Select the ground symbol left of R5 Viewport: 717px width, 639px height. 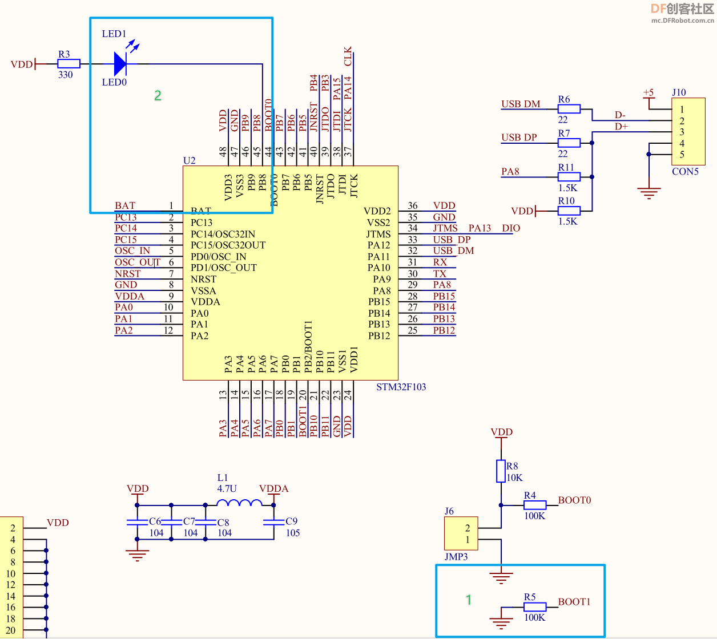[x=501, y=622]
